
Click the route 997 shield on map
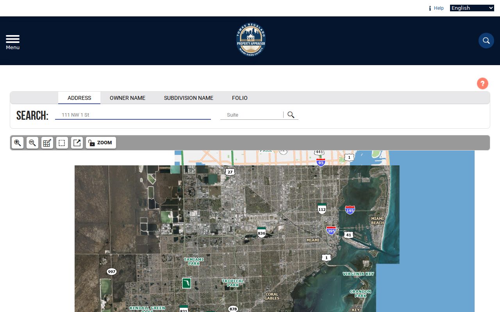click(x=112, y=271)
